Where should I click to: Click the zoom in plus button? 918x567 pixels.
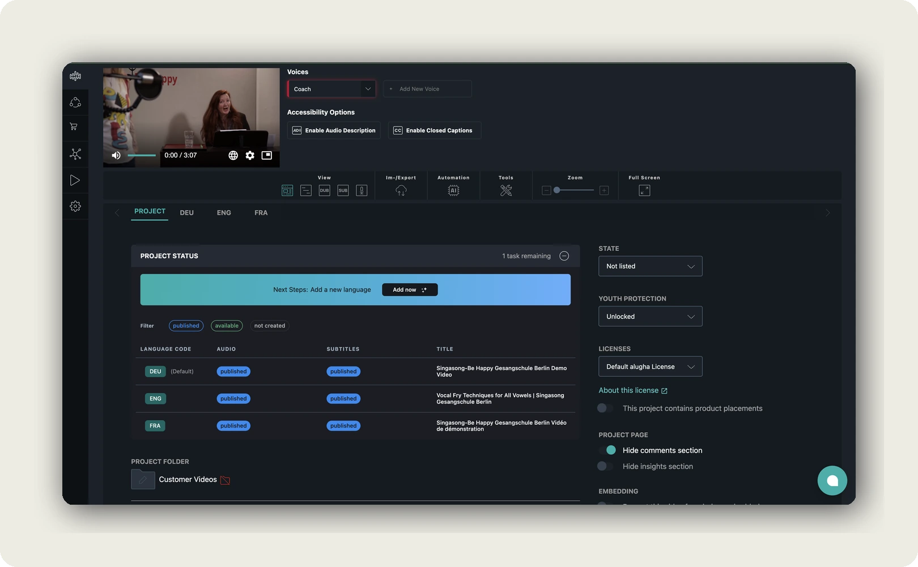[604, 190]
